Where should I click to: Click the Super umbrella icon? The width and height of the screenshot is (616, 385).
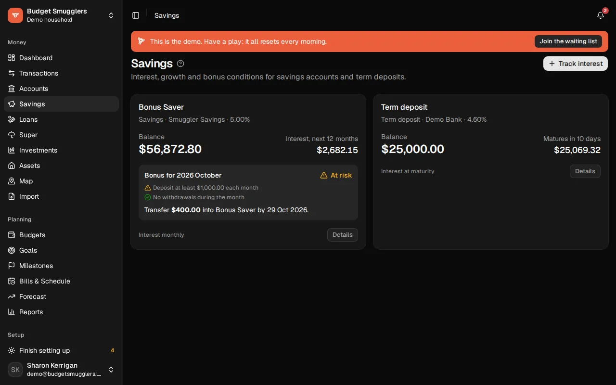click(x=12, y=135)
